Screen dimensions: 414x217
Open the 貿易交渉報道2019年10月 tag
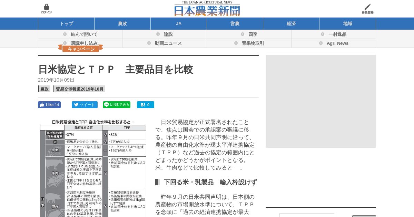coord(79,89)
